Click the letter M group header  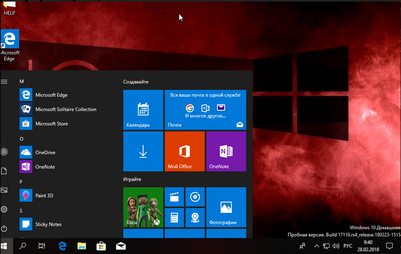coord(22,81)
